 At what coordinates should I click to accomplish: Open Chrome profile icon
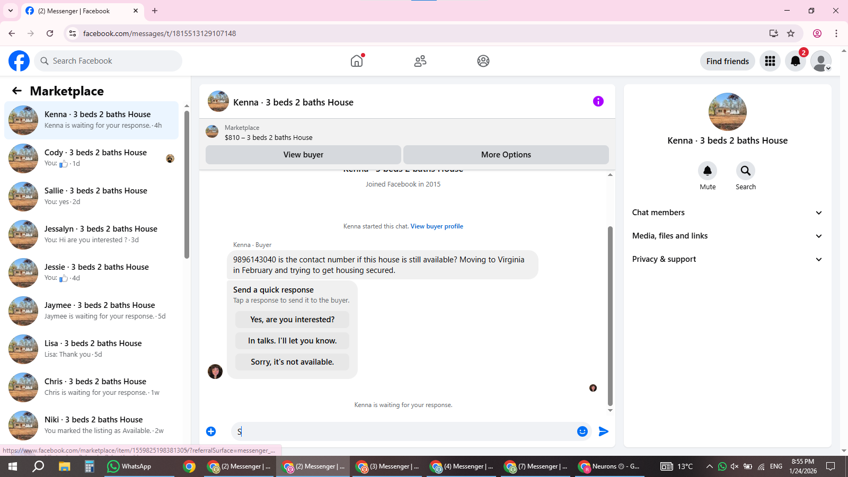click(817, 33)
